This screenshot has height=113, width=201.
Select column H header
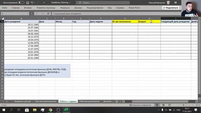coord(149,19)
